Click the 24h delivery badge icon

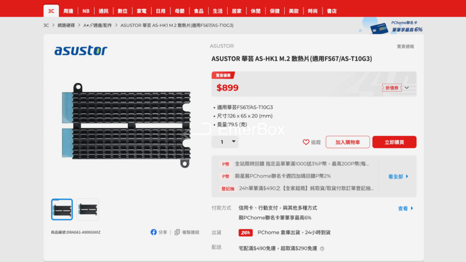tap(246, 233)
